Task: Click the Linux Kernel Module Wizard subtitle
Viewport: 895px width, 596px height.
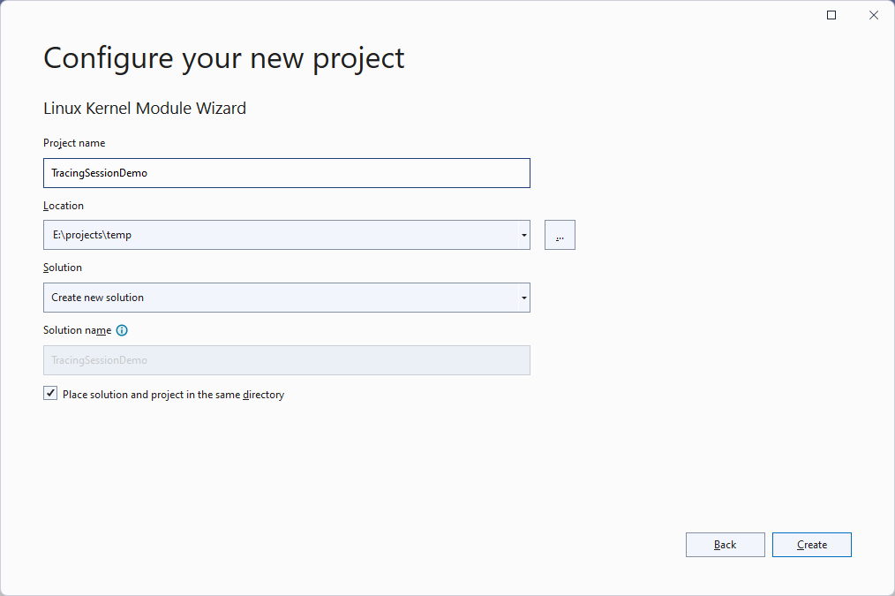Action: (145, 109)
